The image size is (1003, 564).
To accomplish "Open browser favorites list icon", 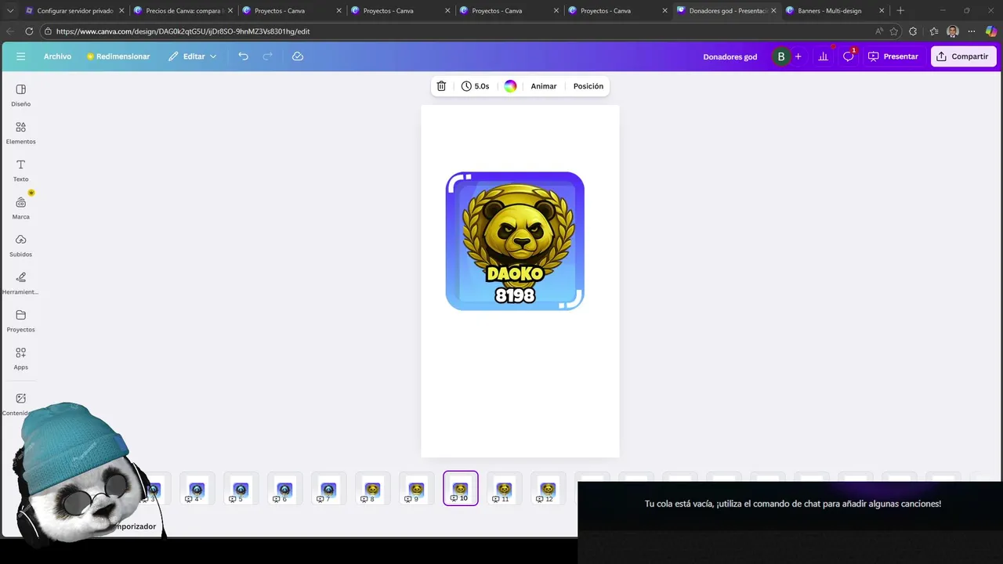I will click(x=934, y=31).
